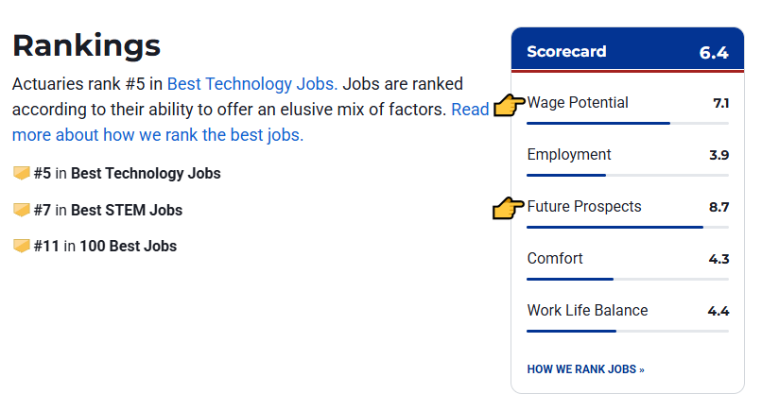This screenshot has width=779, height=411.
Task: Click 'How We Rank Jobs »' link
Action: tap(585, 369)
